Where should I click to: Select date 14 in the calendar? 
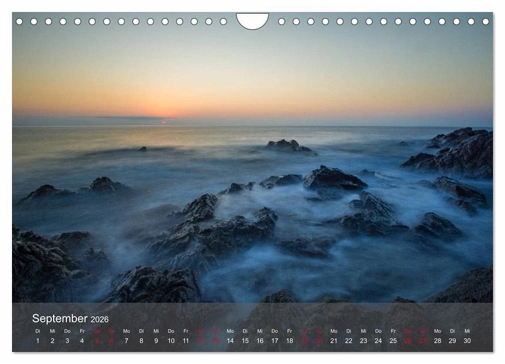coord(230,341)
